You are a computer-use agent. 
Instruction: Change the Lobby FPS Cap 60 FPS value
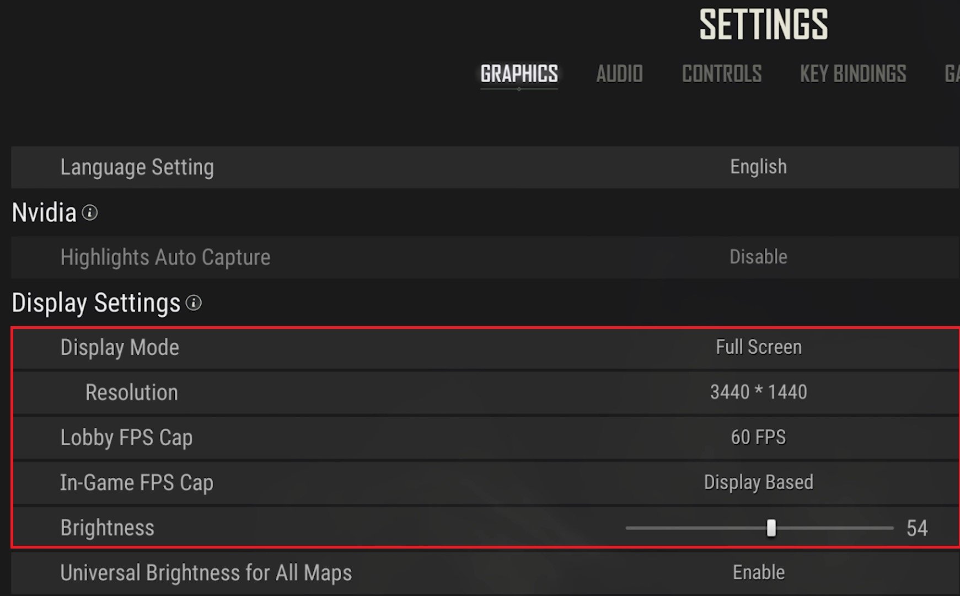point(758,437)
